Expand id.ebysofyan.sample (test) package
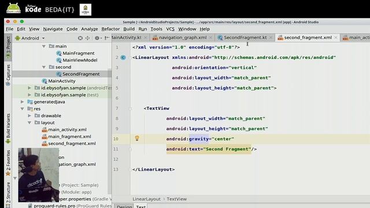370x208 pixels. [29, 95]
